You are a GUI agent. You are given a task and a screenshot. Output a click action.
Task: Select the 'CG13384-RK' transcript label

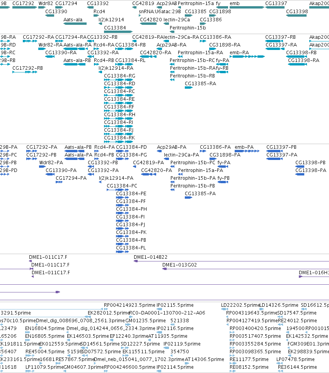point(119,138)
